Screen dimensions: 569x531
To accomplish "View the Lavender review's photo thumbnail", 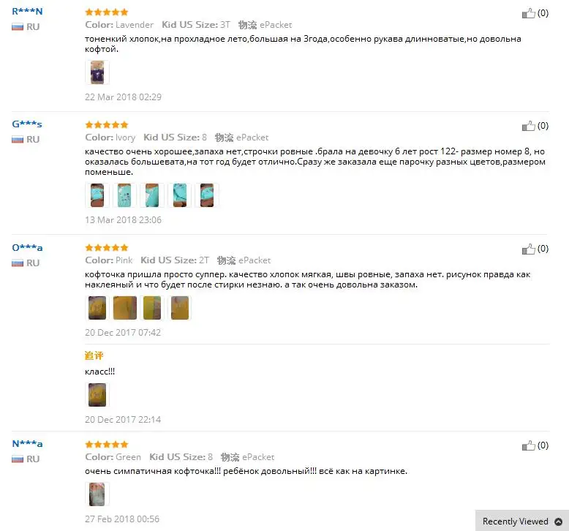I will click(x=97, y=72).
